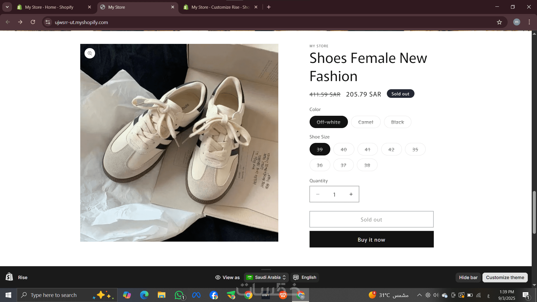Open Chrome's three-dot menu
The image size is (537, 302).
(x=529, y=22)
